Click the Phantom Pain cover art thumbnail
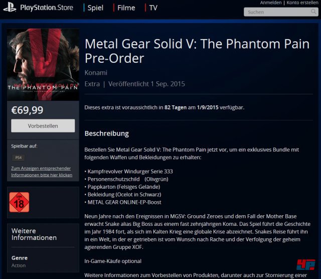Viewport: 321px width, 279px height. 43,65
